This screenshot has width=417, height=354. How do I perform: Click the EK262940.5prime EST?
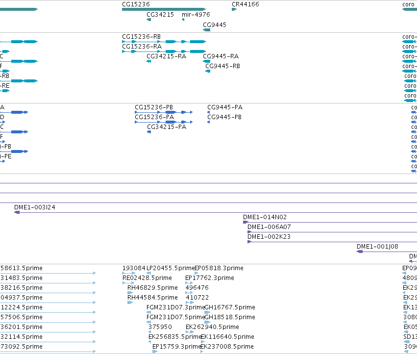click(x=190, y=332)
